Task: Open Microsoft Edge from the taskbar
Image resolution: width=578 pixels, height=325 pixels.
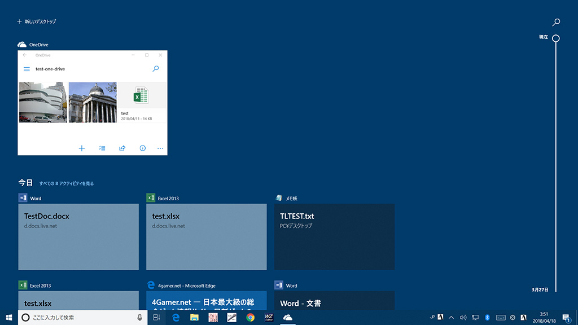Action: click(x=176, y=318)
